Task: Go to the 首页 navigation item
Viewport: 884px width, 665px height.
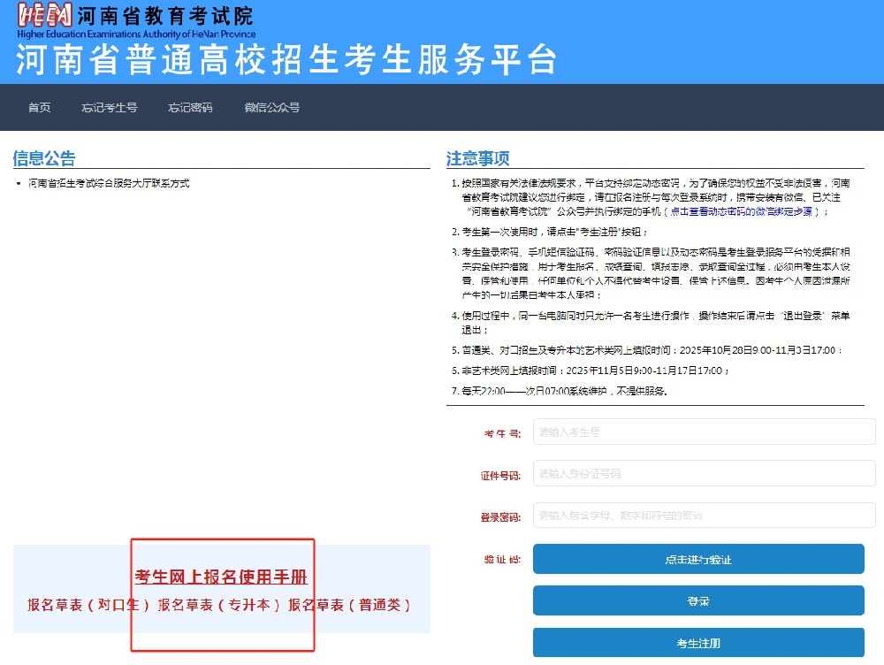Action: [x=39, y=108]
